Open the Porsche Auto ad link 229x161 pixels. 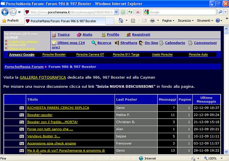tap(198, 55)
